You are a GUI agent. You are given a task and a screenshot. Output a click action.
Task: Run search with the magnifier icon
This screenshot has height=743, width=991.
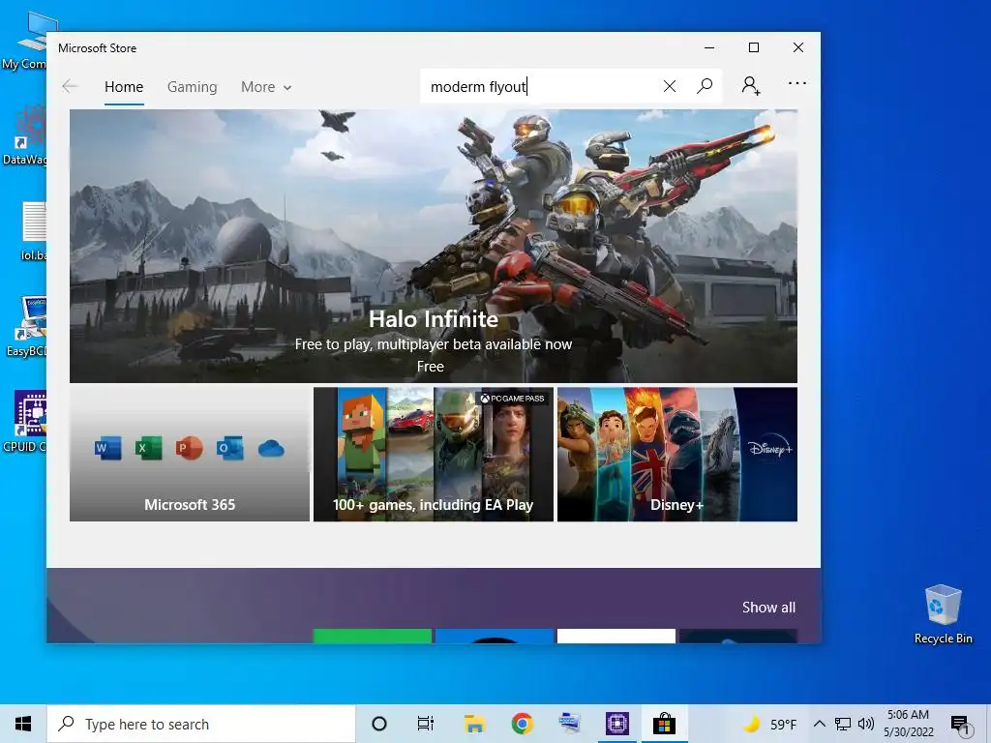705,86
